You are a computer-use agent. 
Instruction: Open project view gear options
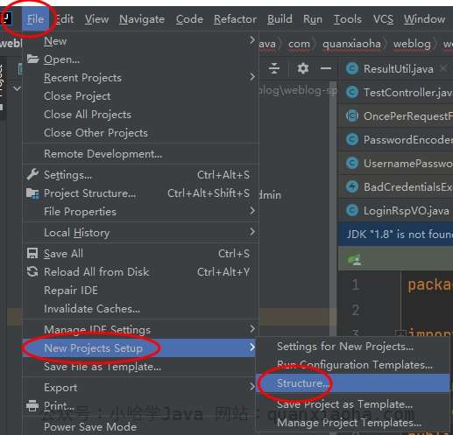(x=303, y=68)
